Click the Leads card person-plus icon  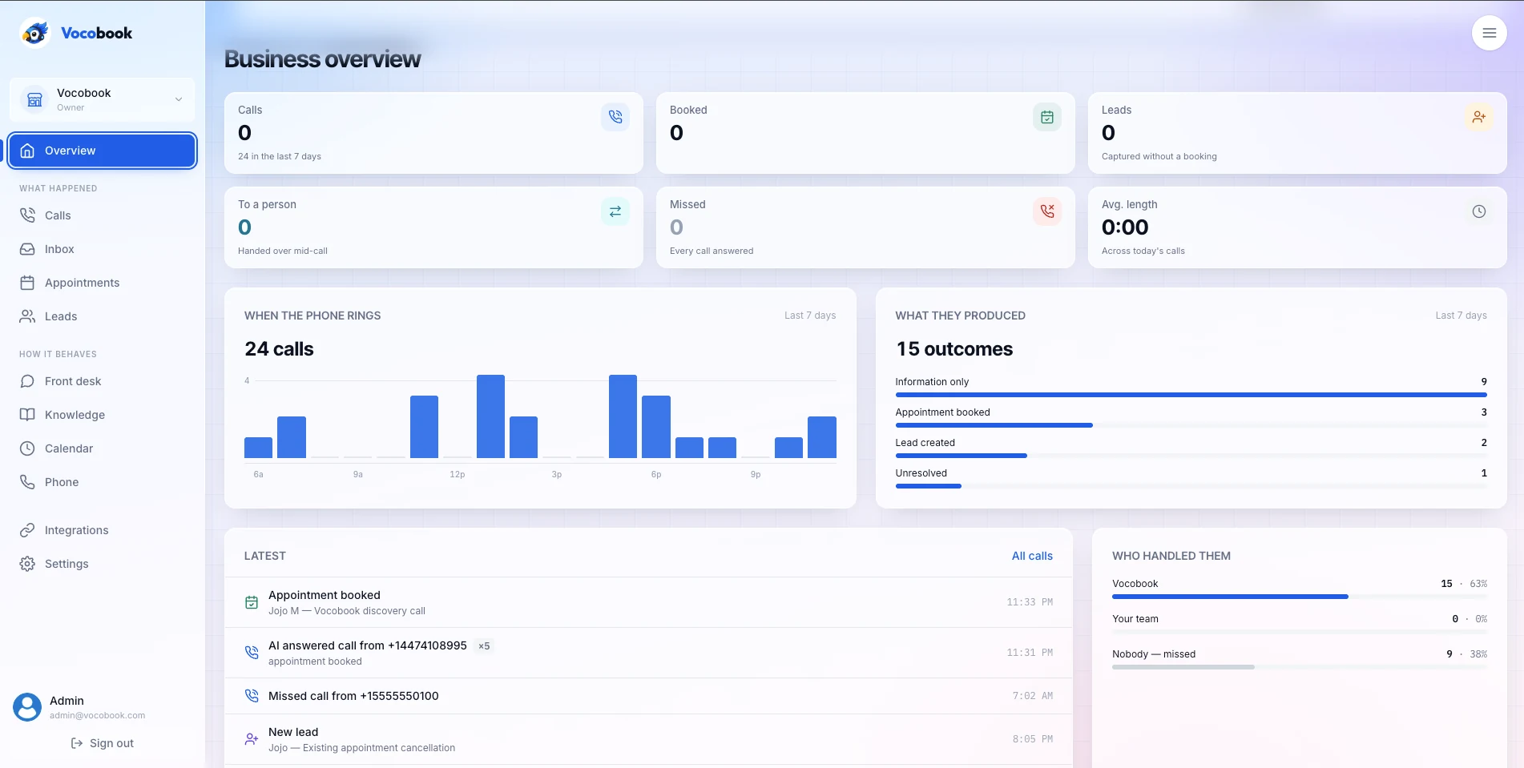tap(1478, 117)
